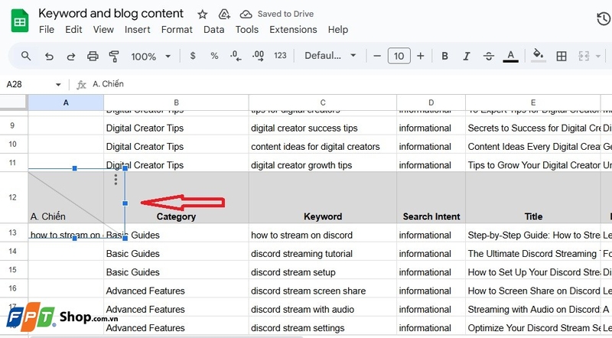
Task: Open the drawing's three-dot options menu
Action: (116, 180)
